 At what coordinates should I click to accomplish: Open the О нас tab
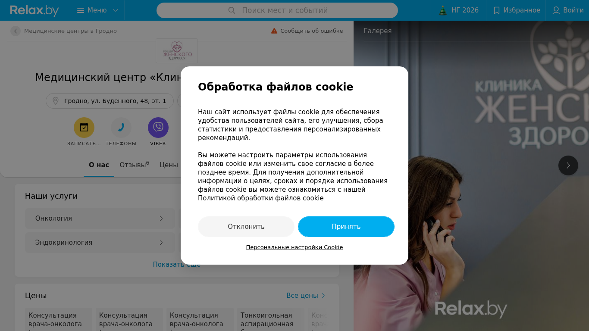(99, 165)
